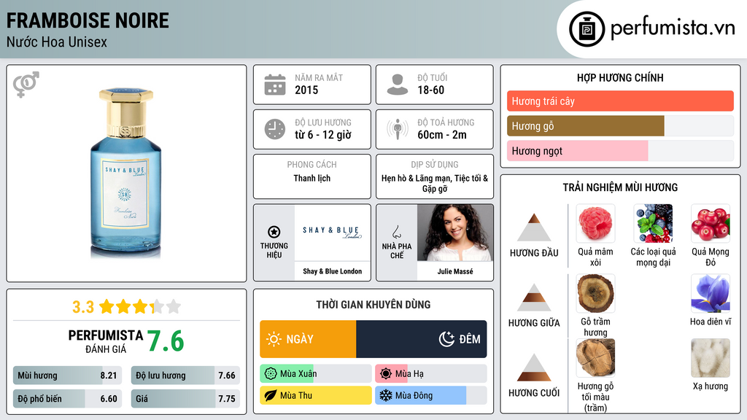Click the Hương trái cây accord bar
This screenshot has width=747, height=420.
coord(620,101)
